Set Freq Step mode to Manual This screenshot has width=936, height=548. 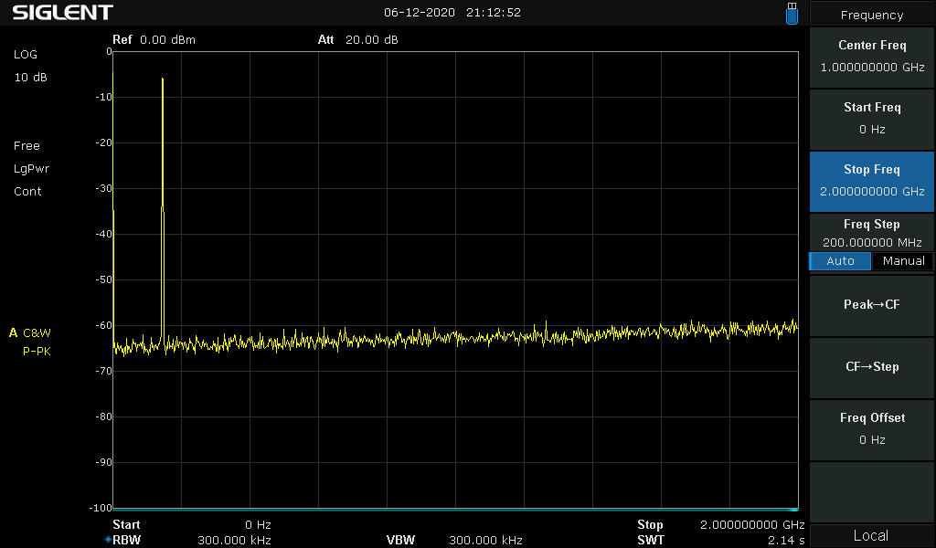903,261
